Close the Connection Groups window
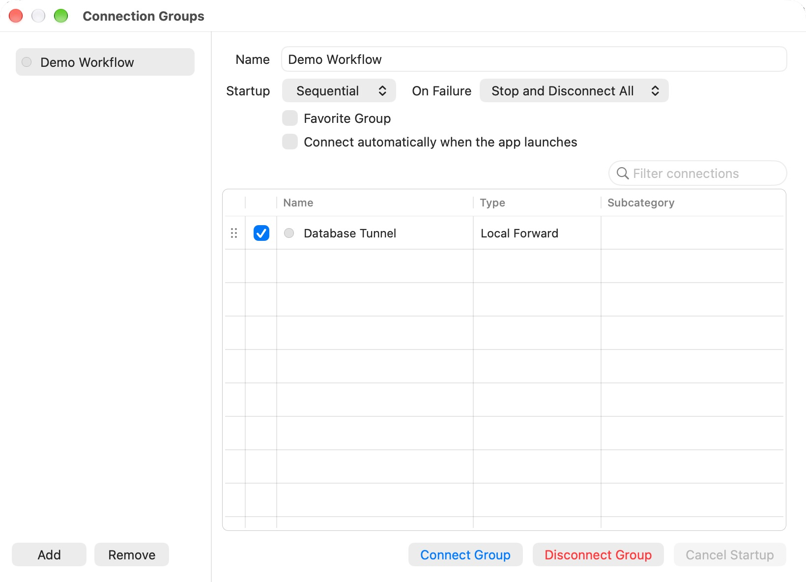806x582 pixels. point(16,16)
